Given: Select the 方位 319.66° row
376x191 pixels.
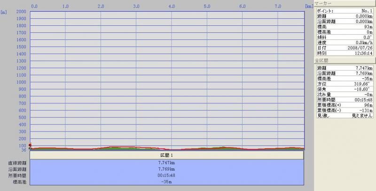Looking at the screenshot, I should click(345, 84).
